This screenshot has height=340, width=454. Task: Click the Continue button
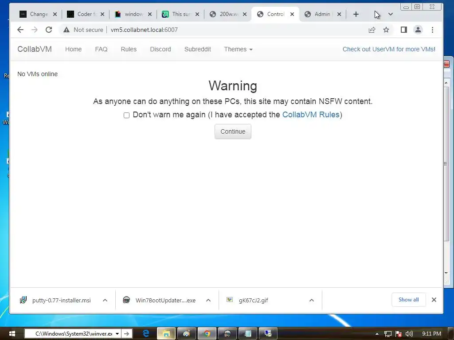[x=233, y=131]
